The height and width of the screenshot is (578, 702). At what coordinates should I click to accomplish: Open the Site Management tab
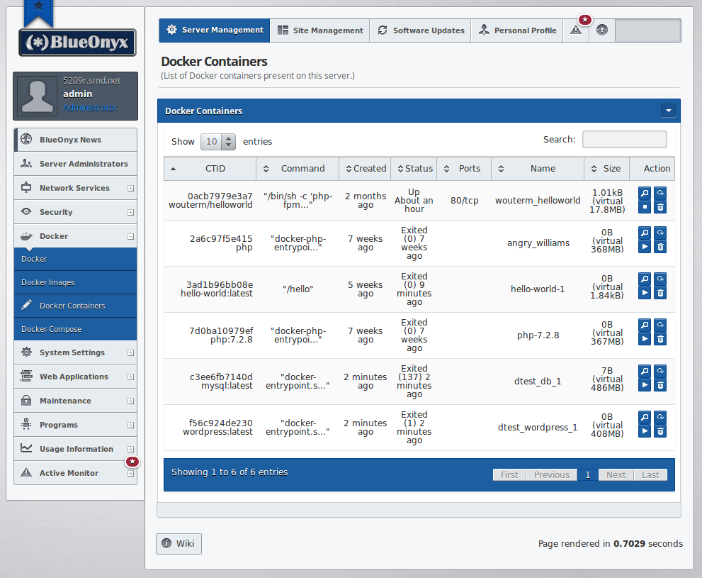point(319,30)
